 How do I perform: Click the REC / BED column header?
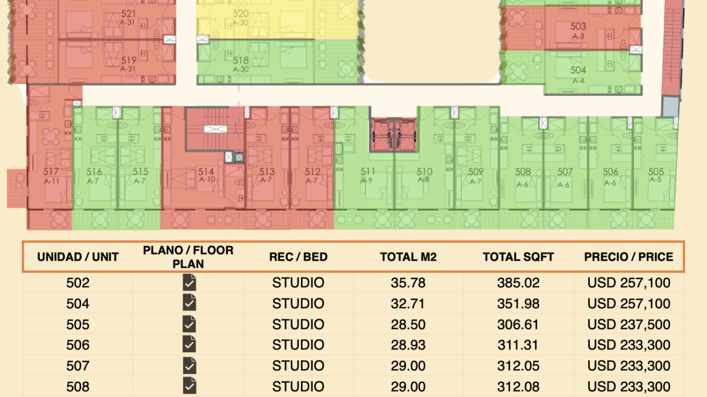pyautogui.click(x=298, y=257)
